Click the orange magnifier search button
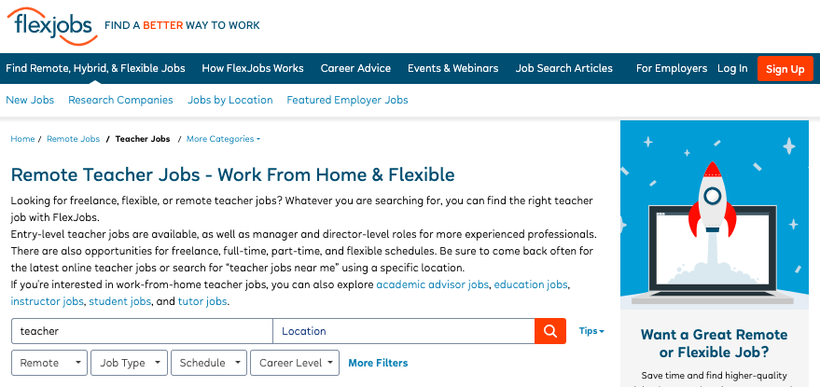Viewport: 820px width, 387px height. point(550,331)
